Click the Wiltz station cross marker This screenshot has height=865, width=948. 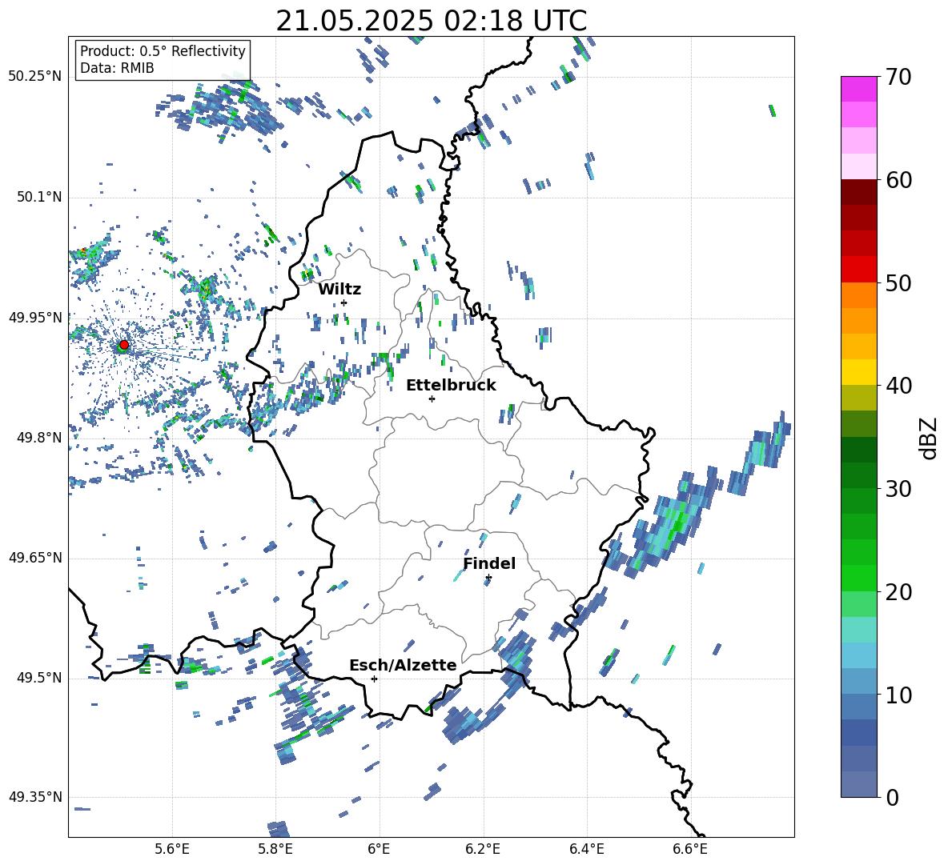click(x=344, y=302)
